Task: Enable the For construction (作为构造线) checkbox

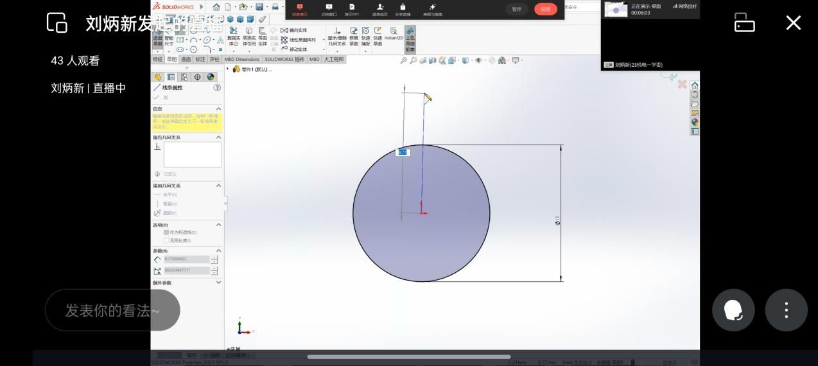Action: [166, 232]
